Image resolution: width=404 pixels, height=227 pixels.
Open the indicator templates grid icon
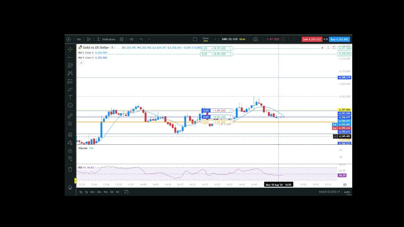(122, 39)
